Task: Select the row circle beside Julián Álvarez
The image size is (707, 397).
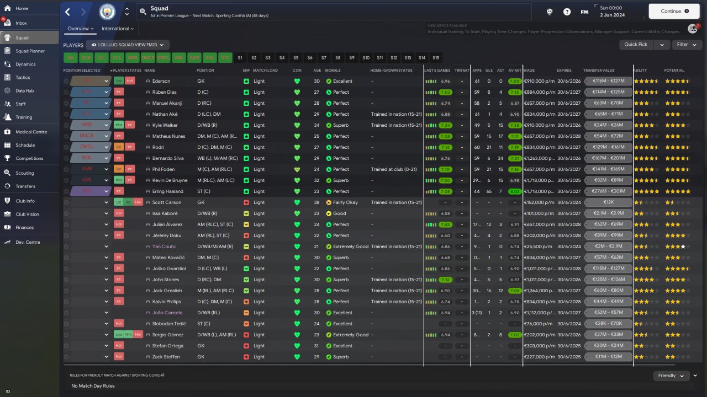Action: [x=66, y=224]
